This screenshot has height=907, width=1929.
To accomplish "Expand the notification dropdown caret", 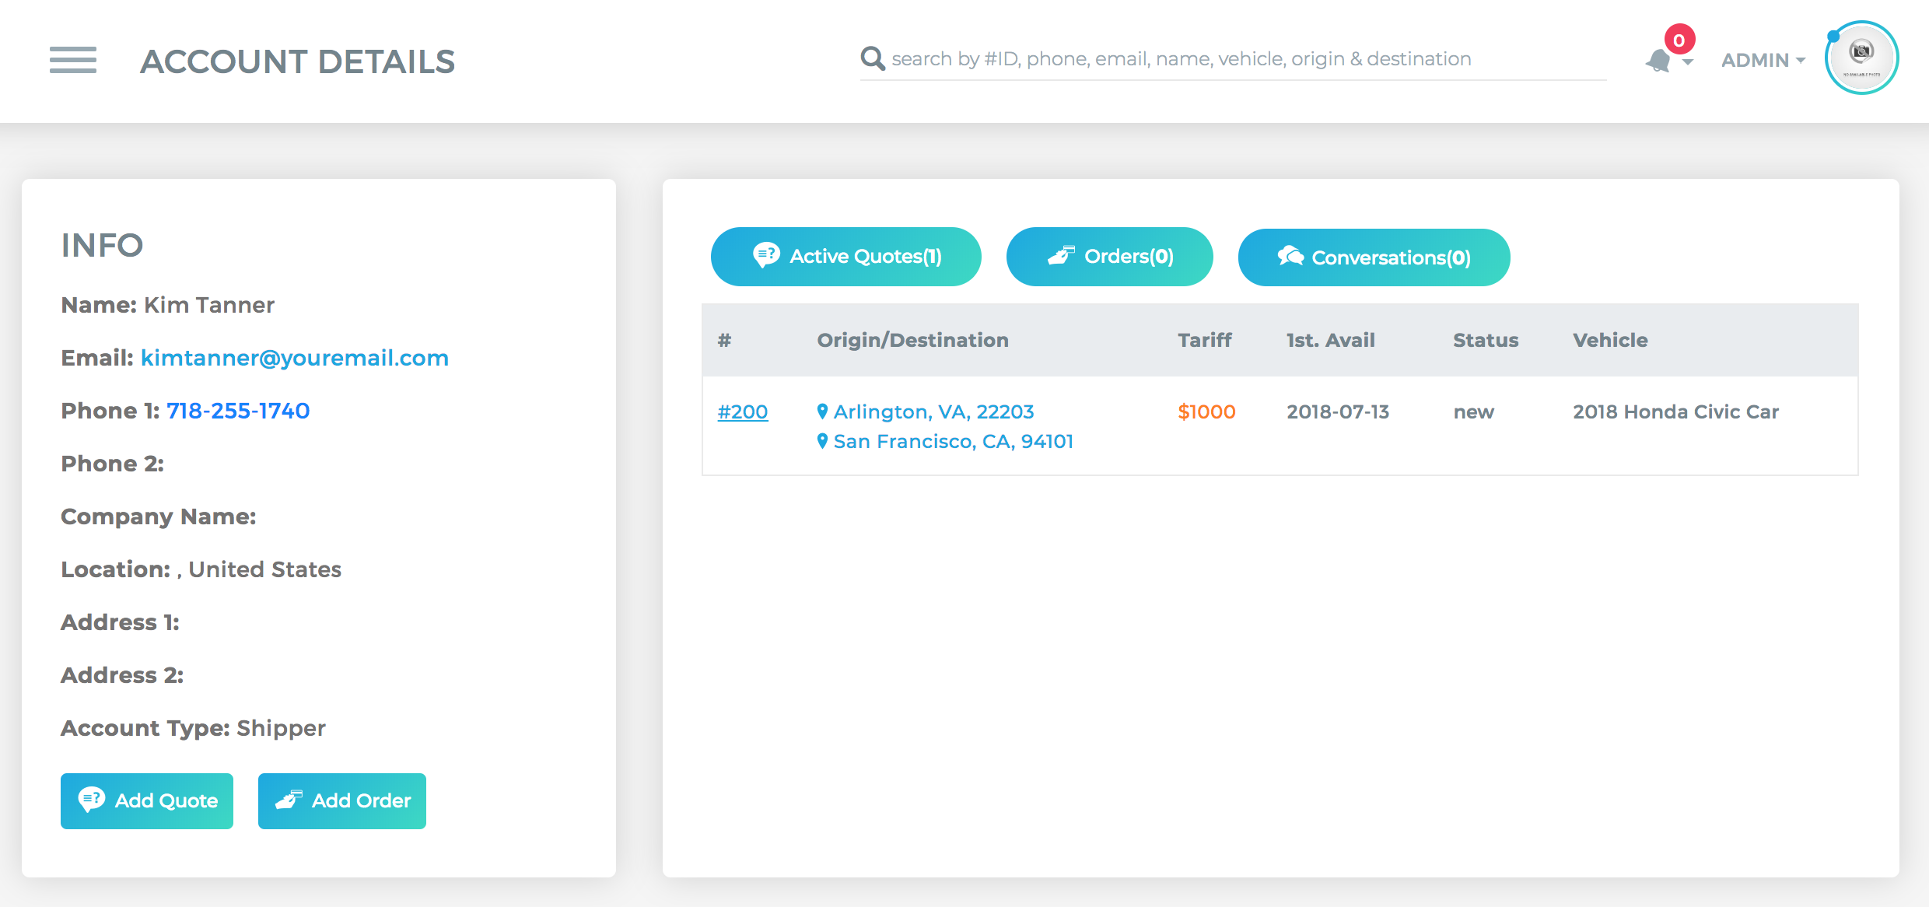I will (x=1687, y=62).
